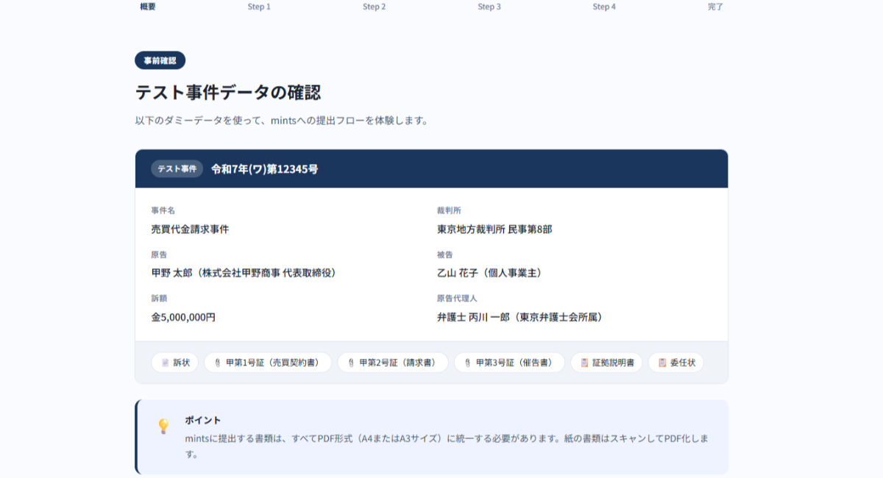Click the paperclip icon on 甲第1号証 chip
Image resolution: width=883 pixels, height=478 pixels.
point(218,363)
